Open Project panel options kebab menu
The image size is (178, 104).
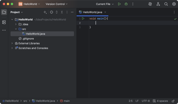pyautogui.click(x=67, y=12)
